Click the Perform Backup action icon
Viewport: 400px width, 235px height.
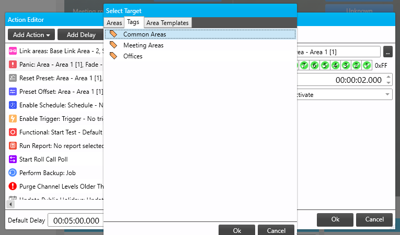(x=13, y=172)
